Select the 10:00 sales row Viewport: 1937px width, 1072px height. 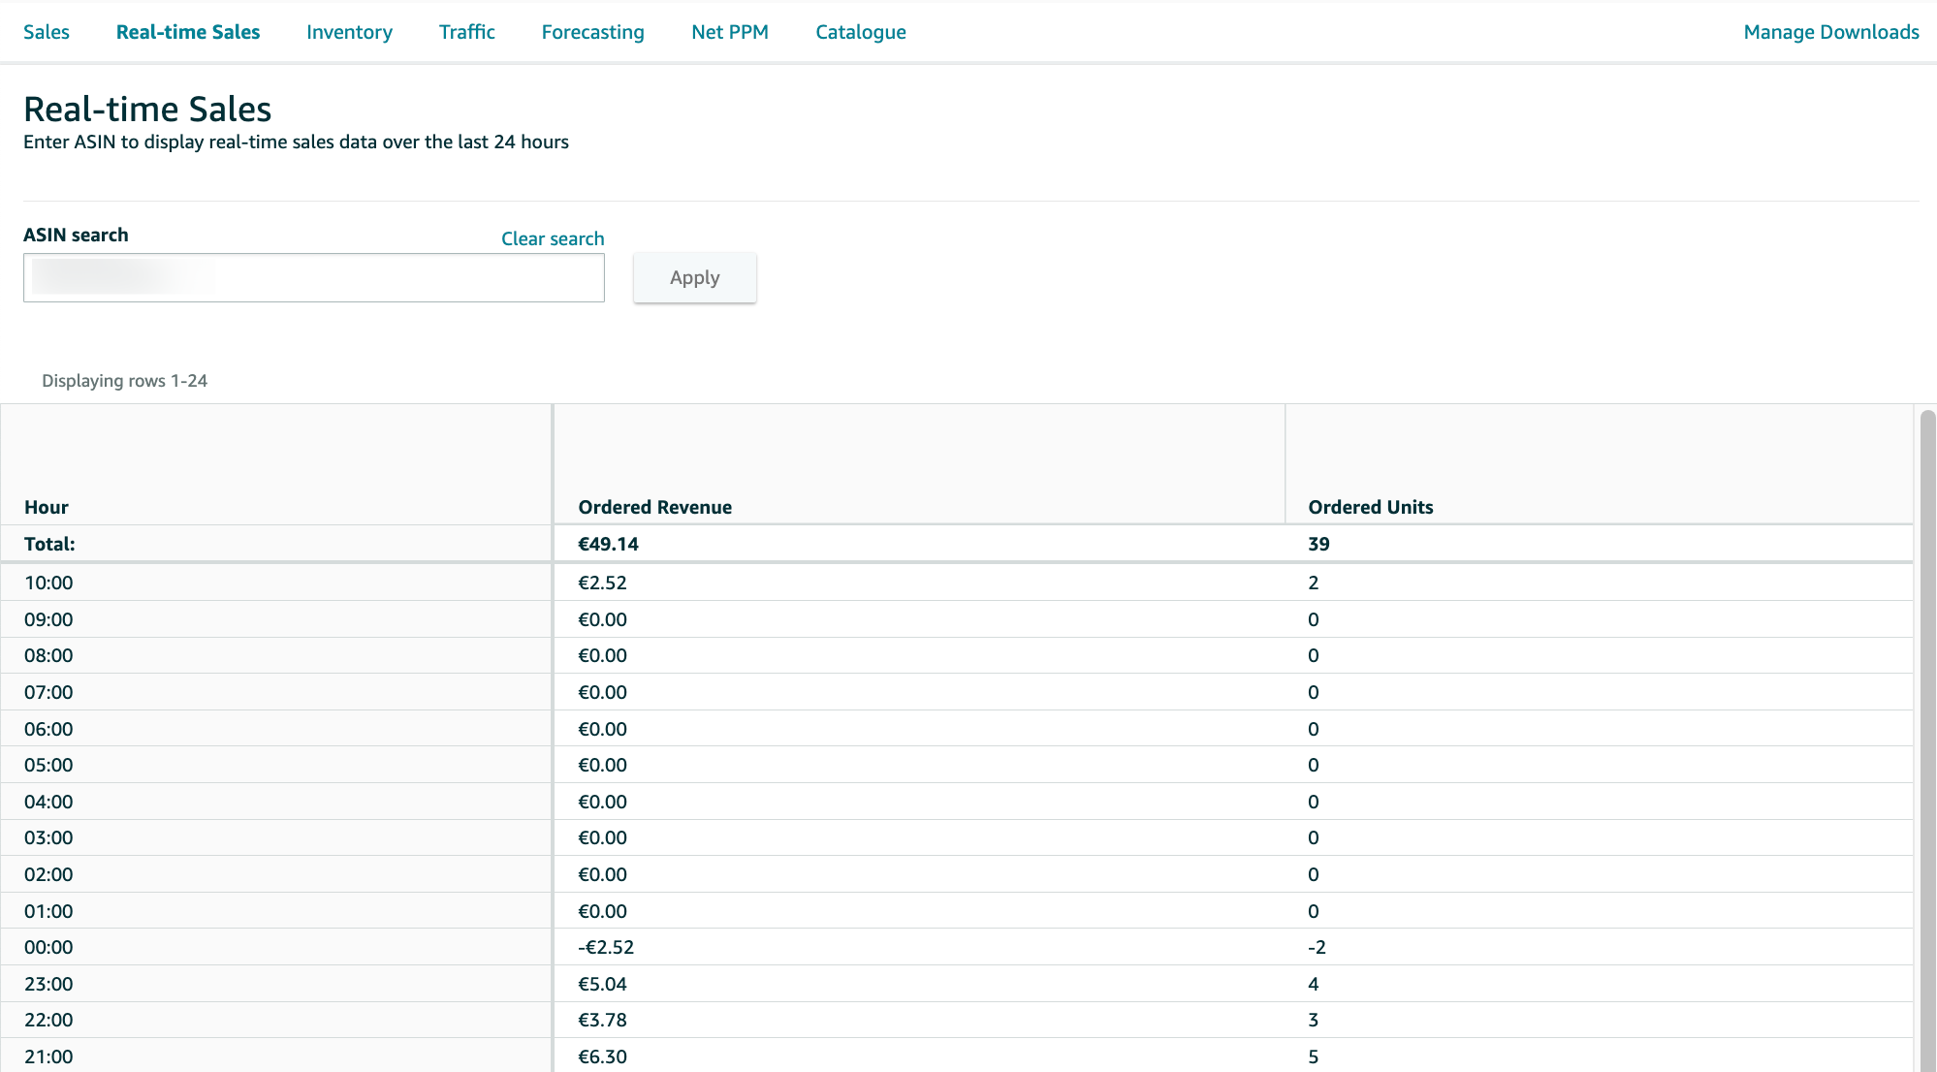tap(276, 583)
